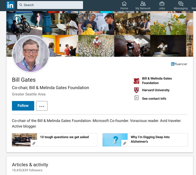Viewport: 196px width, 175px height.
Task: Open the three-dot More actions menu
Action: coord(42,106)
